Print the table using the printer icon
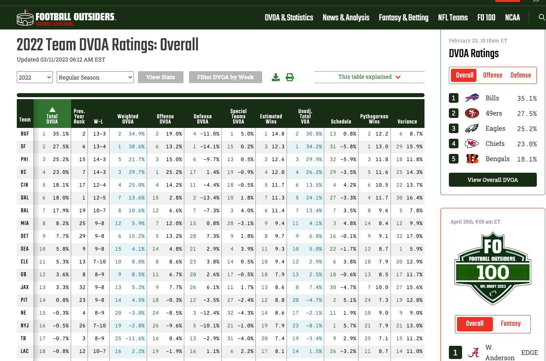 [290, 77]
